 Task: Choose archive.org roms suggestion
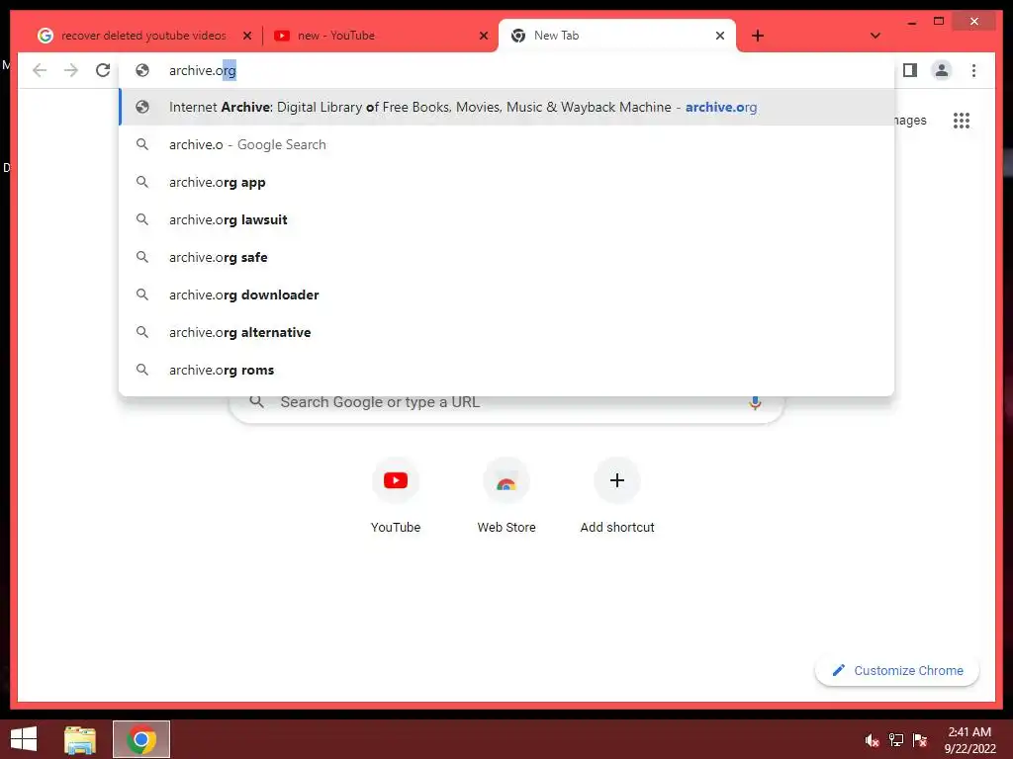[506, 370]
